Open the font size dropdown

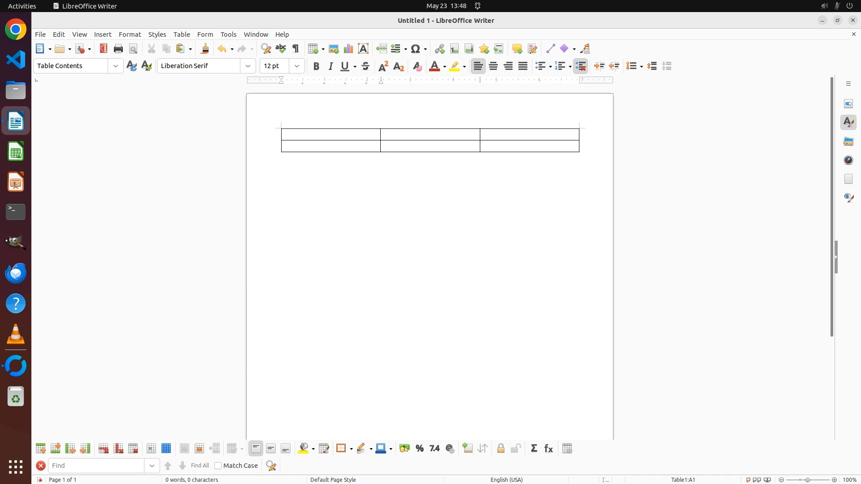click(x=297, y=66)
